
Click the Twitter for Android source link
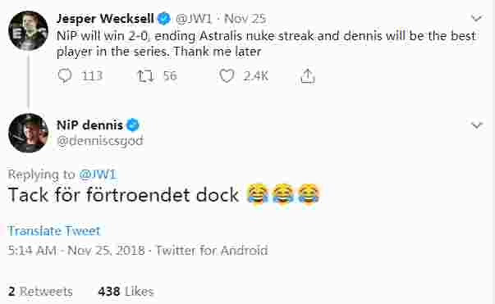click(212, 251)
